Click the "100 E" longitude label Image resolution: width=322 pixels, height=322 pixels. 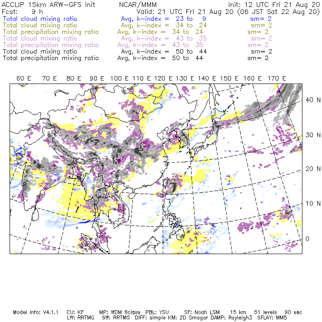point(119,78)
